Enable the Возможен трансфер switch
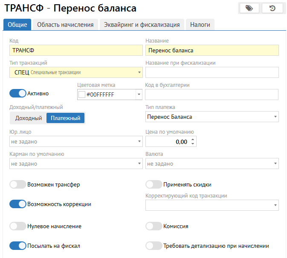Viewport: 287px width, 258px height. 18,185
